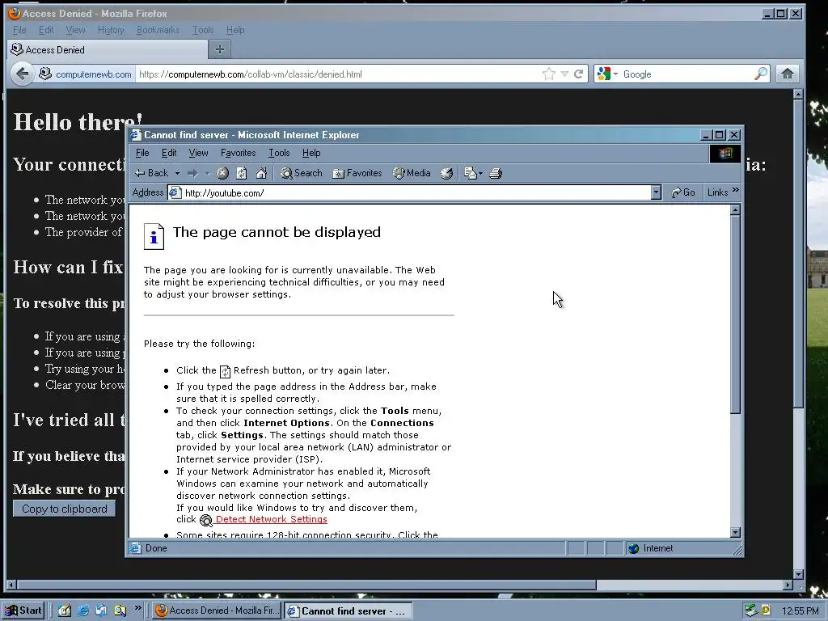Open the Firefox URL history dropdown arrow
828x621 pixels.
coord(564,74)
